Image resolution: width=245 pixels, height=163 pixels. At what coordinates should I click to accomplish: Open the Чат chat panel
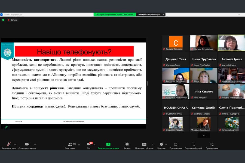pyautogui.click(x=89, y=144)
